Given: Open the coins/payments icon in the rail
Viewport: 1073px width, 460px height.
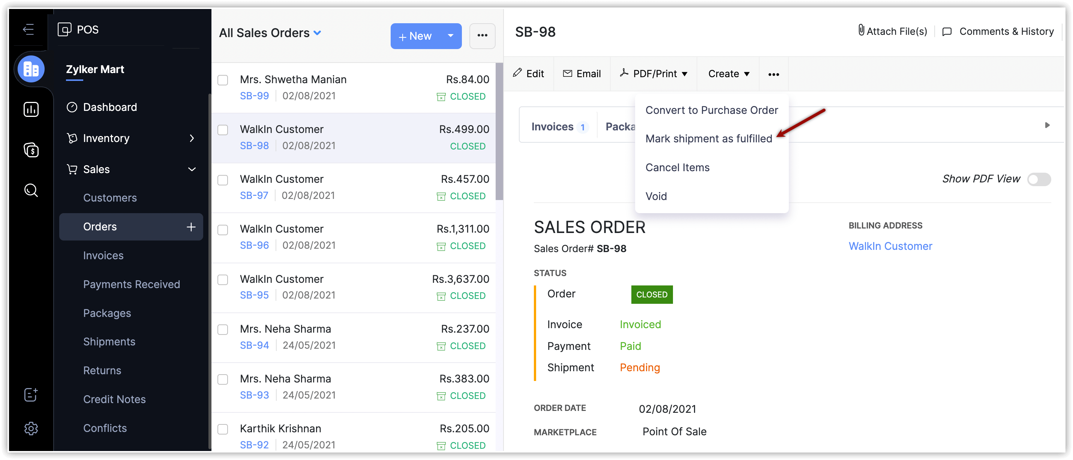Looking at the screenshot, I should (x=31, y=150).
